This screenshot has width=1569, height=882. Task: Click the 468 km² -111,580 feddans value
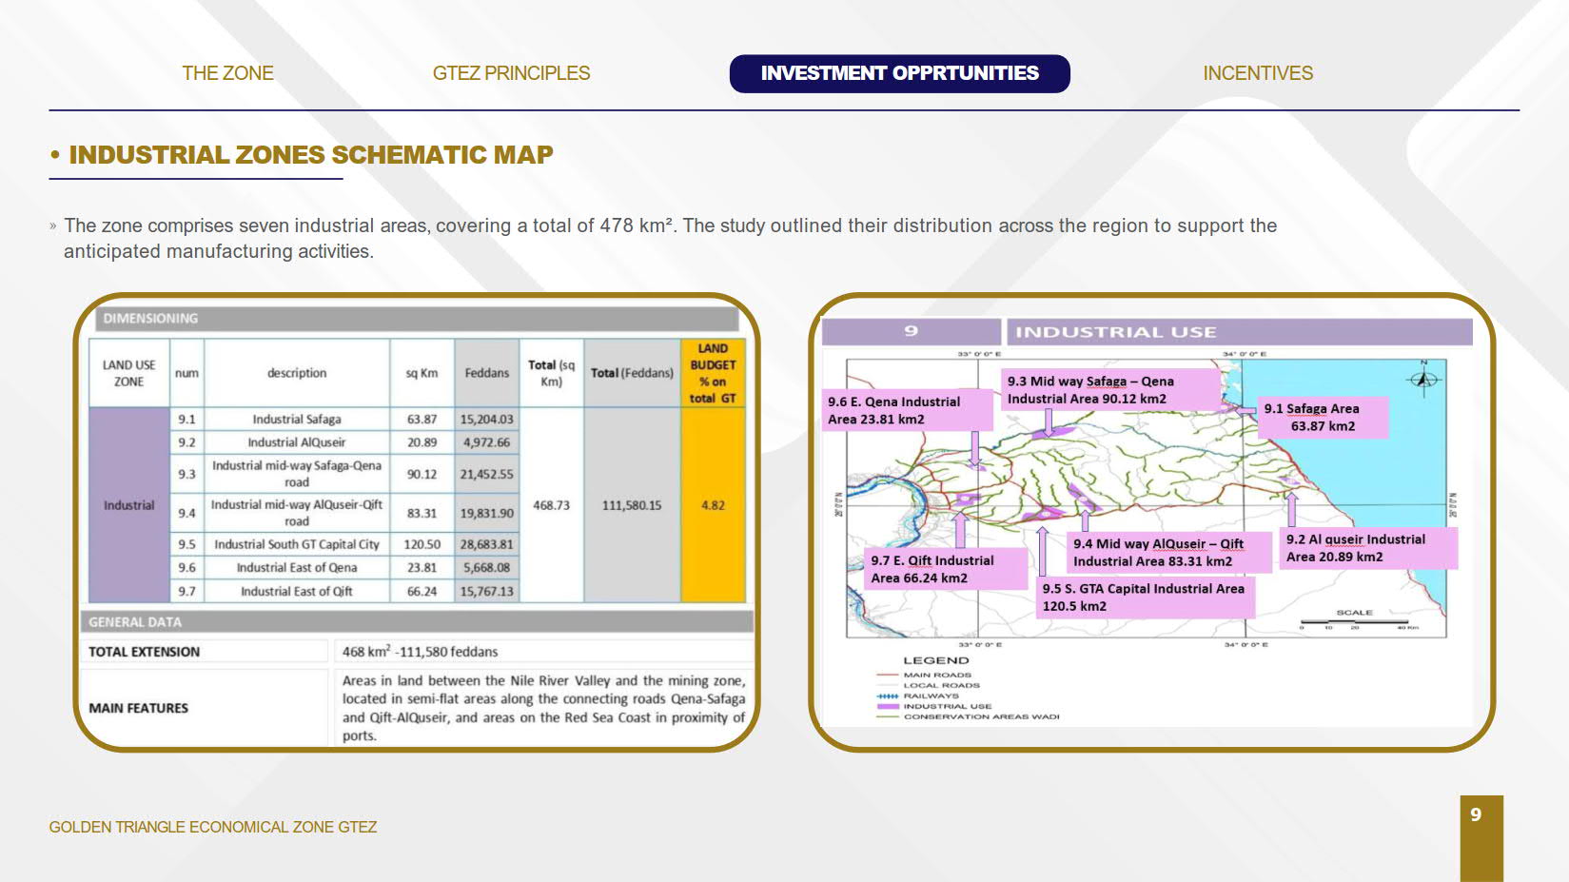click(x=420, y=652)
